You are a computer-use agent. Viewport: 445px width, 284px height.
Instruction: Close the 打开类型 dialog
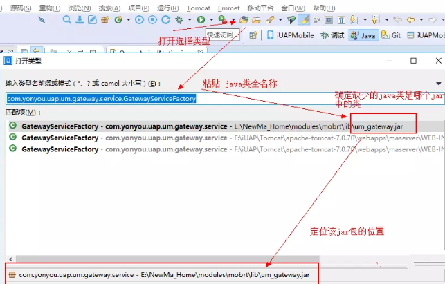(439, 61)
